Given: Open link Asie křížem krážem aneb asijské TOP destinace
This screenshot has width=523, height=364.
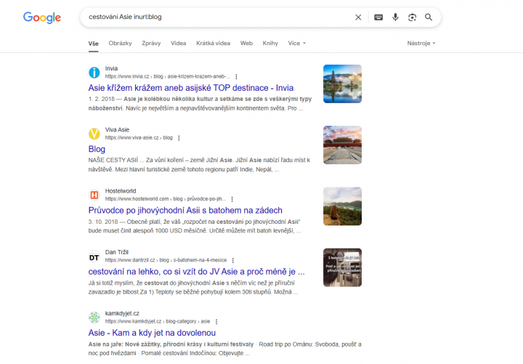Looking at the screenshot, I should pos(191,88).
